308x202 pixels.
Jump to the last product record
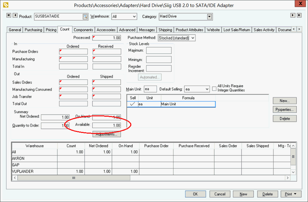point(299,16)
